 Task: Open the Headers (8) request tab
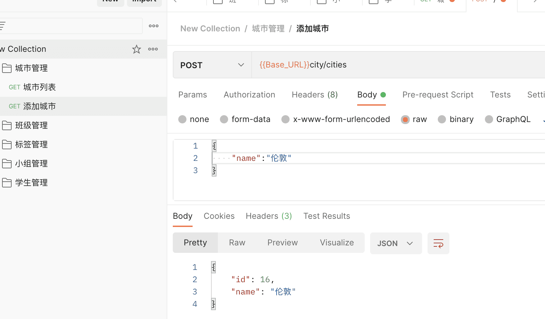315,95
